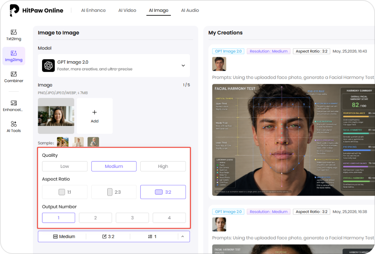375x254 pixels.
Task: Click the GPT Image 2.0 tag dated 16:38
Action: [x=228, y=212]
